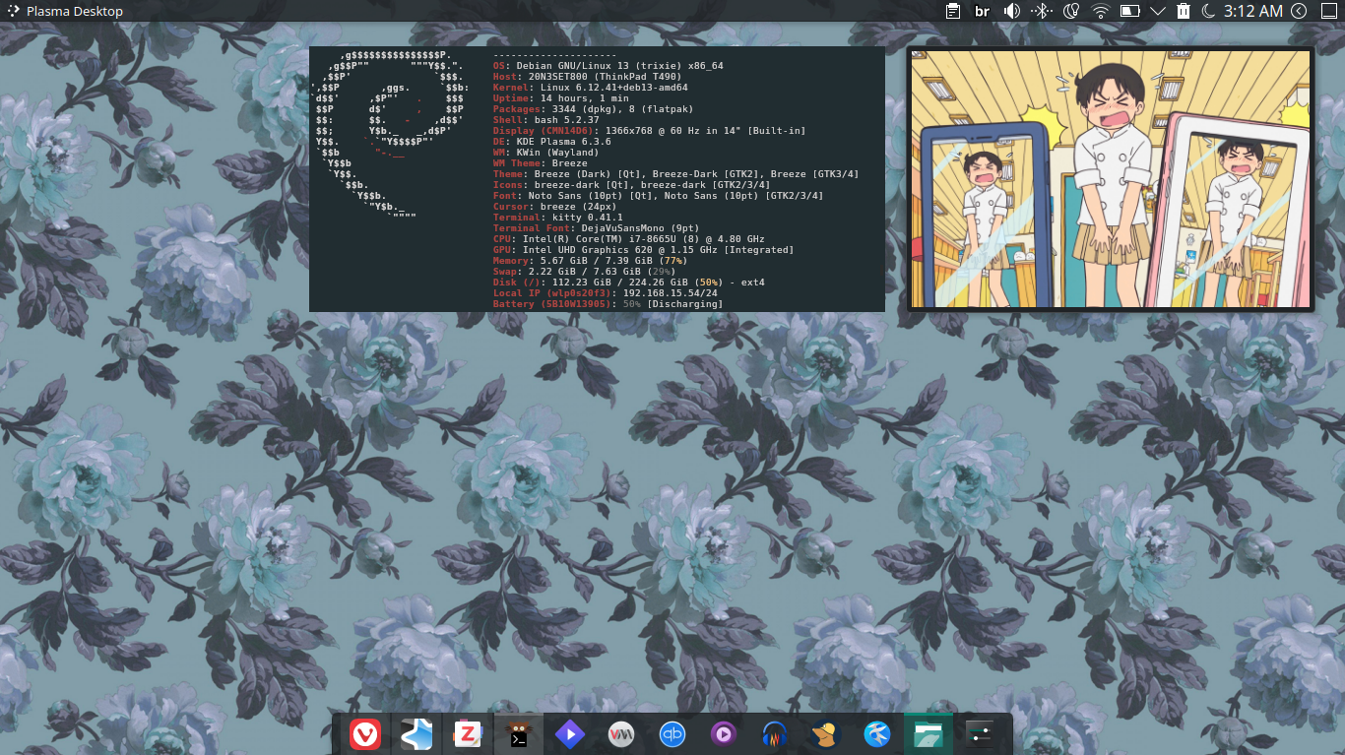Click the 'Uptime: 14 hours, 1 min' line
Viewport: 1345px width, 755px height.
click(561, 98)
